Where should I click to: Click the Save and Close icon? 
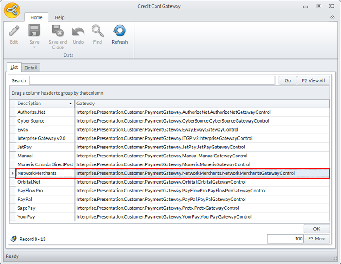click(x=57, y=31)
